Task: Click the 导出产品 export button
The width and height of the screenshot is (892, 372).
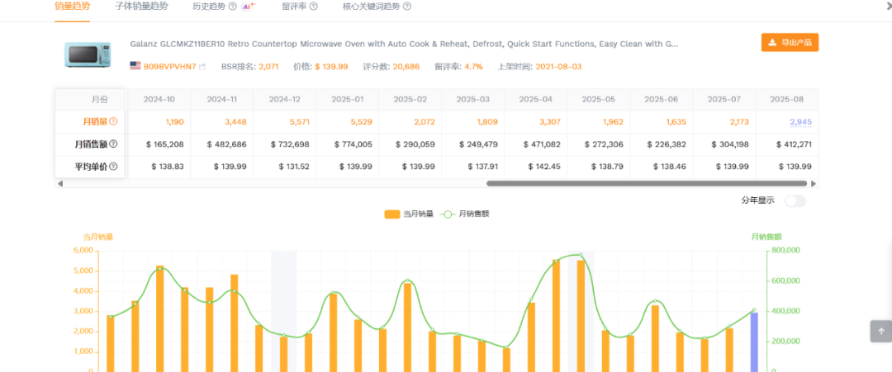Action: pyautogui.click(x=790, y=43)
